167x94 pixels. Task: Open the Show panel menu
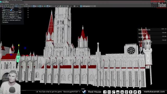[x=17, y=4]
